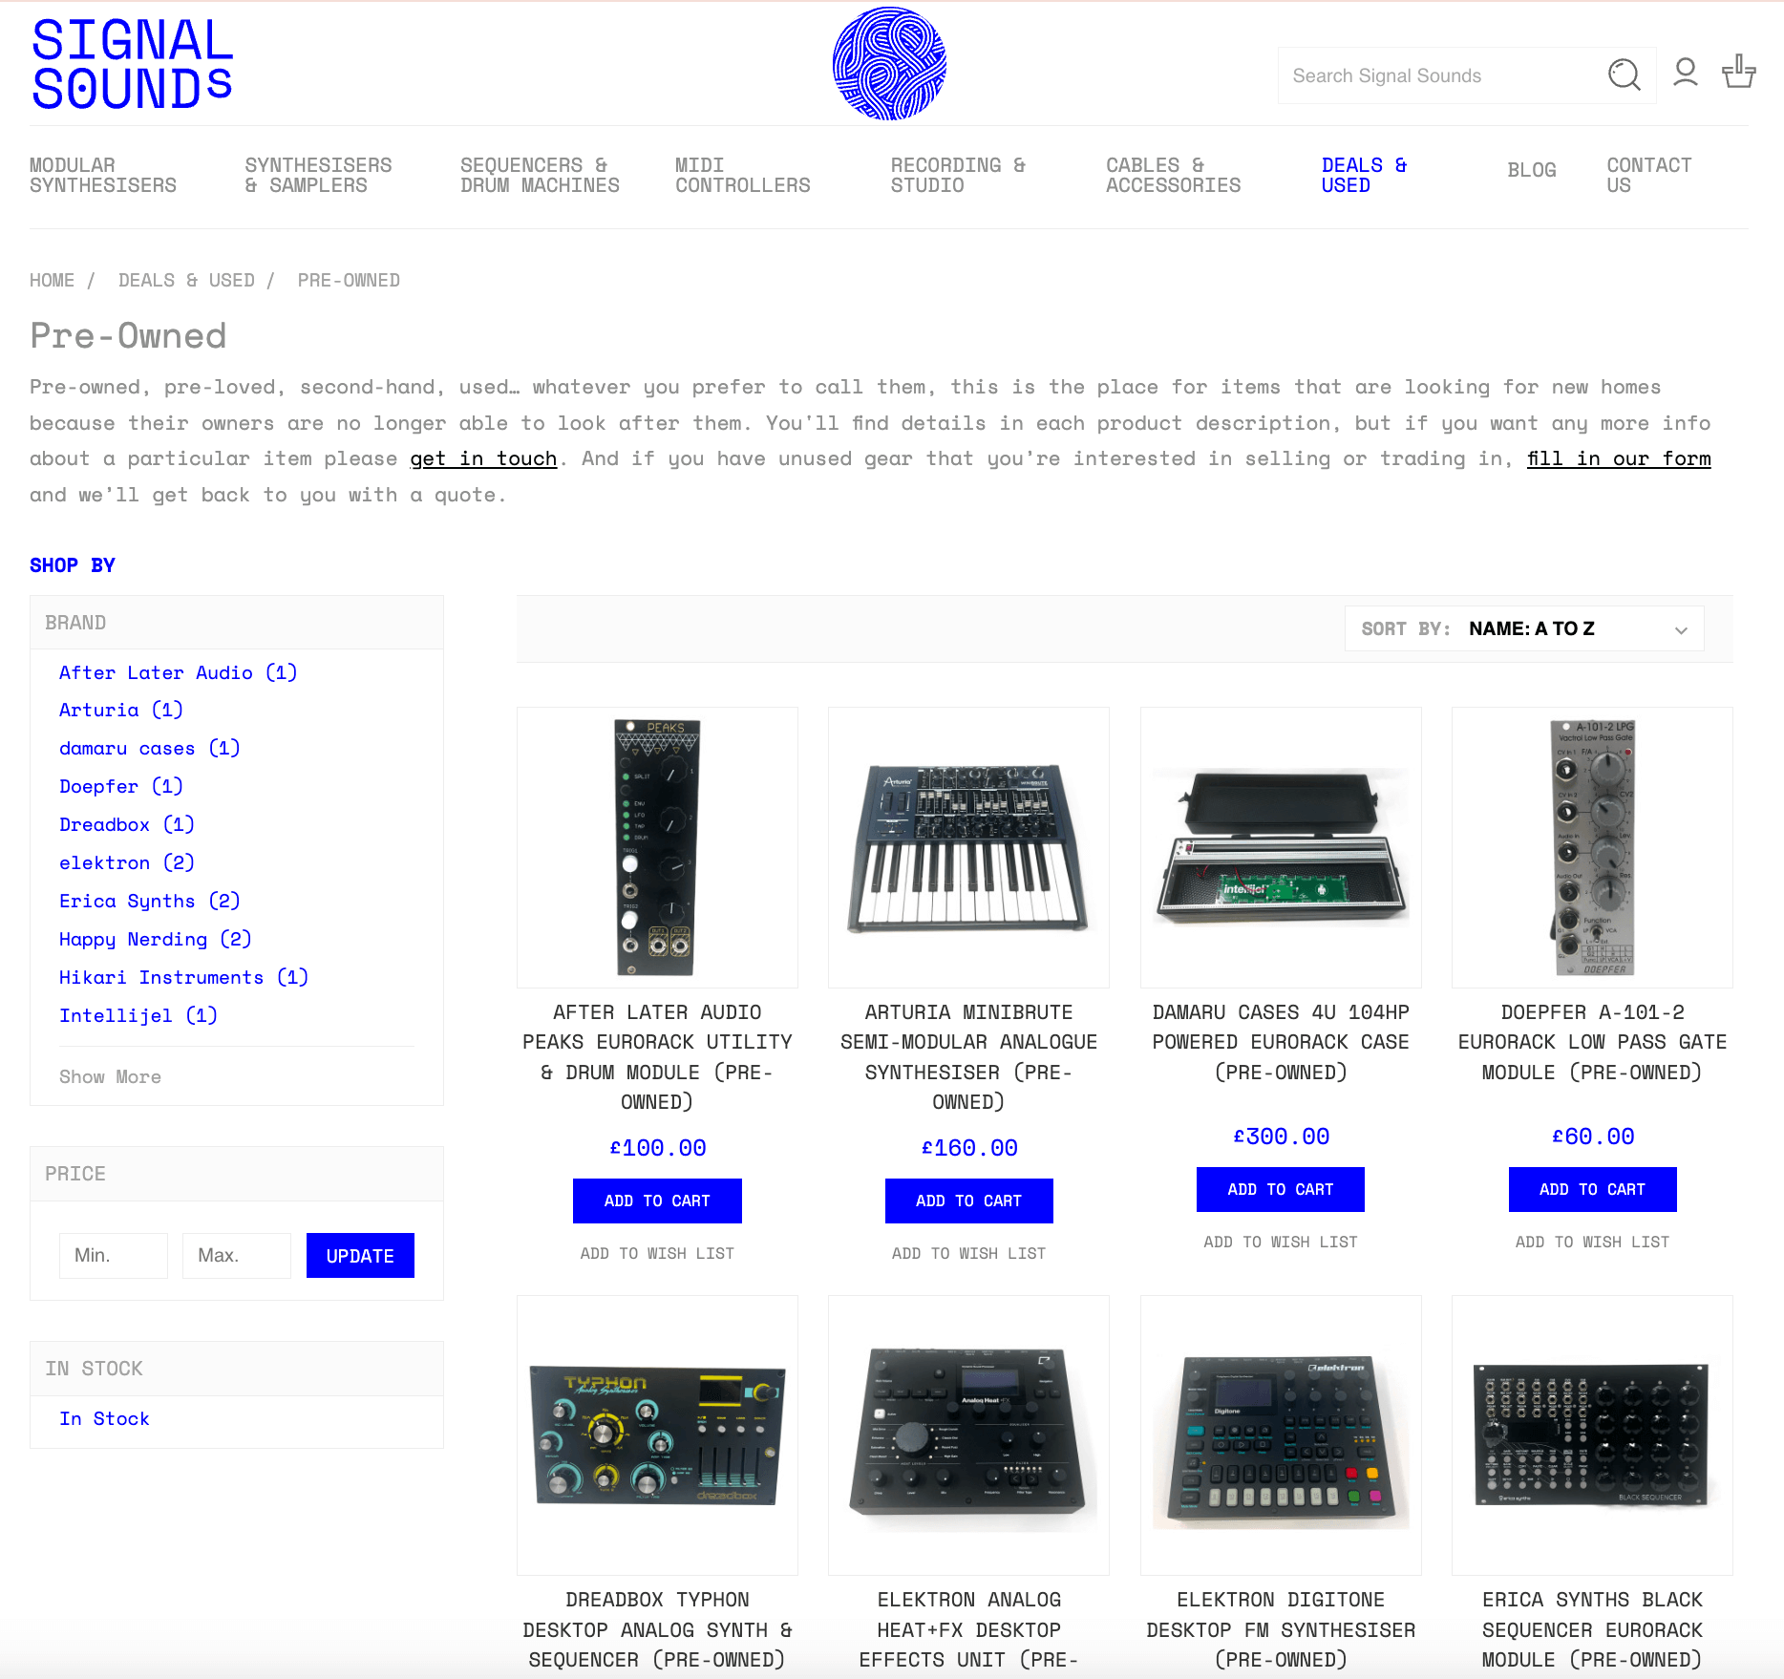Open the Sort By dropdown
This screenshot has width=1784, height=1679.
tap(1524, 628)
